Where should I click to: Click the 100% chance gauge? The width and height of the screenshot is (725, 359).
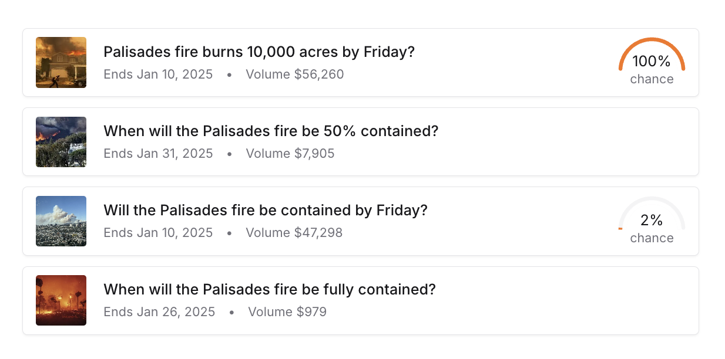(x=652, y=62)
